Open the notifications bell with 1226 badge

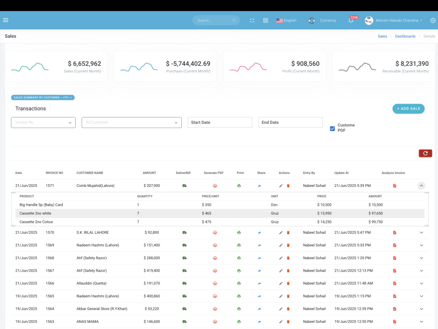(351, 20)
